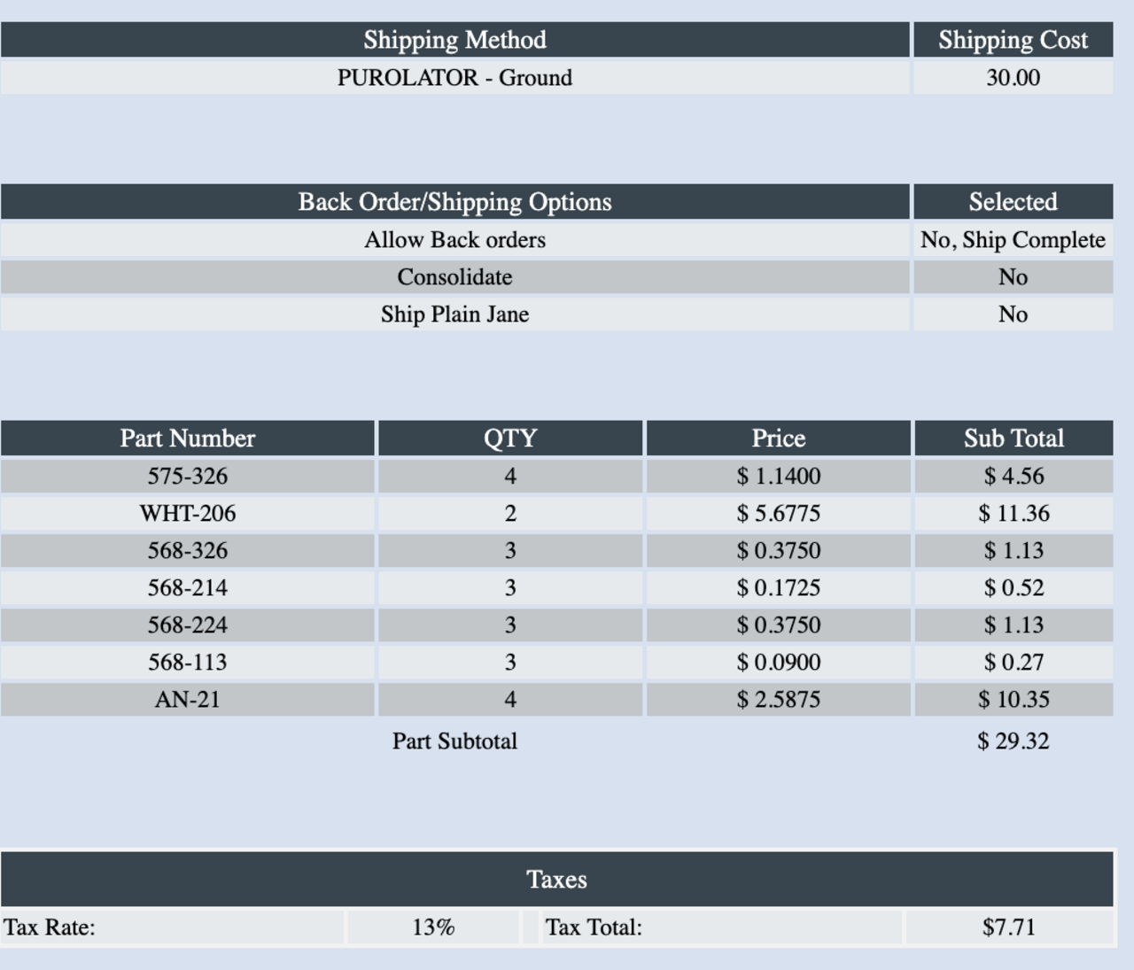The width and height of the screenshot is (1134, 970).
Task: Click the Back Order/Shipping Options header
Action: point(454,202)
